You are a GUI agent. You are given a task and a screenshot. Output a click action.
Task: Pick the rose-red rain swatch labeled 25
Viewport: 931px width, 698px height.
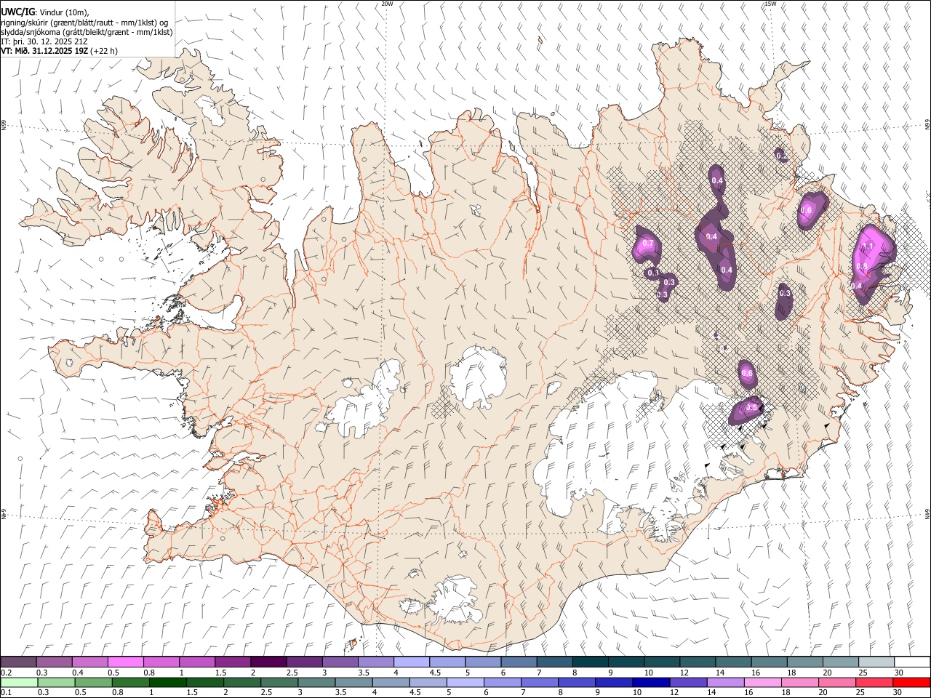click(x=875, y=682)
